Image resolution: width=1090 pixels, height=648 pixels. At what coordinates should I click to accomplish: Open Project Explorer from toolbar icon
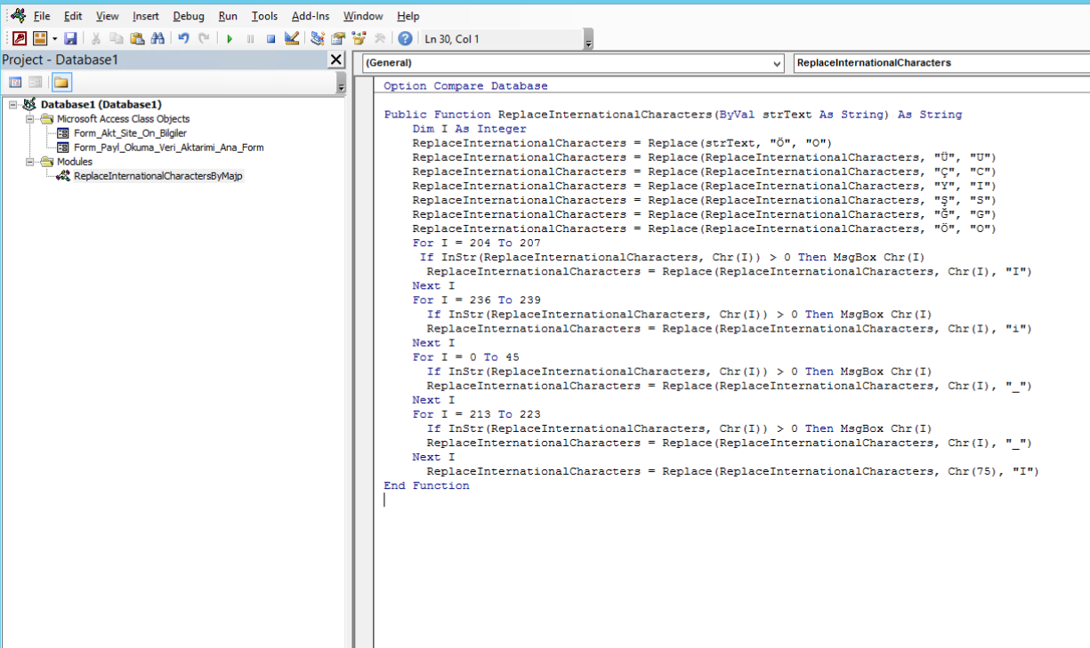318,38
